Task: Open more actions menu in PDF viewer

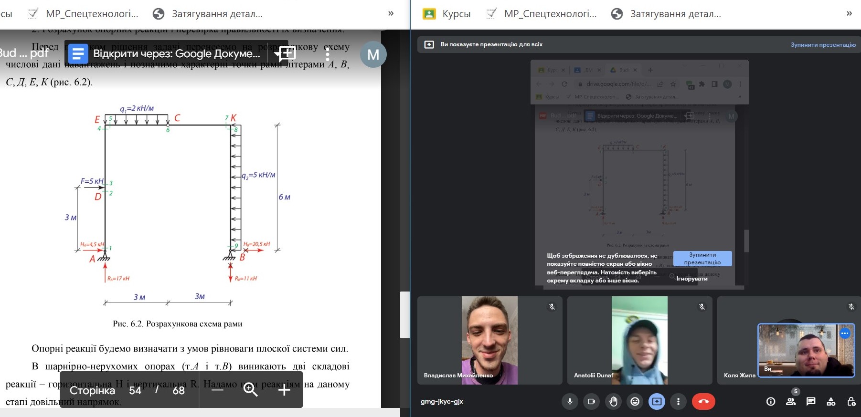Action: pyautogui.click(x=328, y=54)
